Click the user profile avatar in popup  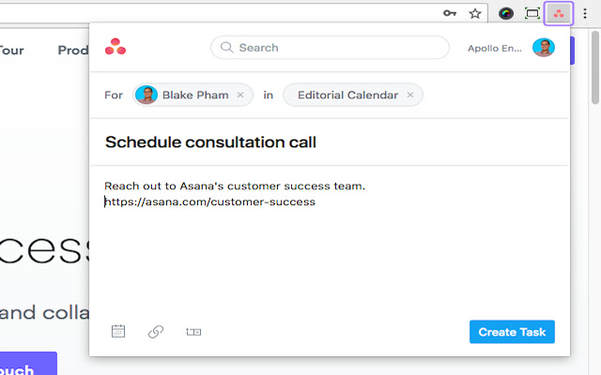[544, 48]
